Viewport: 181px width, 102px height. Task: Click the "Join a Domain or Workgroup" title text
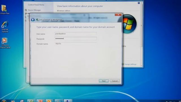[x=51, y=20]
